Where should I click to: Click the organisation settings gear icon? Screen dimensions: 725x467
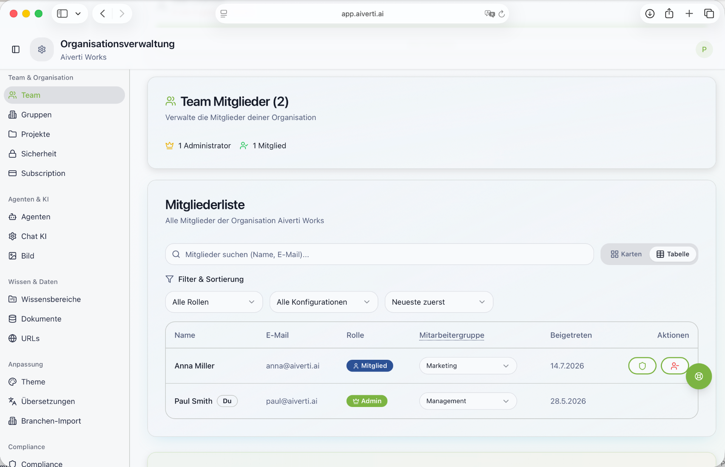click(42, 49)
